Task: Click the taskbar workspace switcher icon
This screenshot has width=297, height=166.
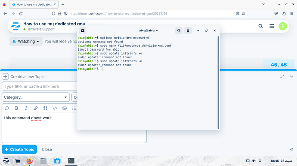Action: pos(17,161)
